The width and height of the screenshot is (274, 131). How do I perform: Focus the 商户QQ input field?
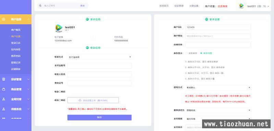218,27
